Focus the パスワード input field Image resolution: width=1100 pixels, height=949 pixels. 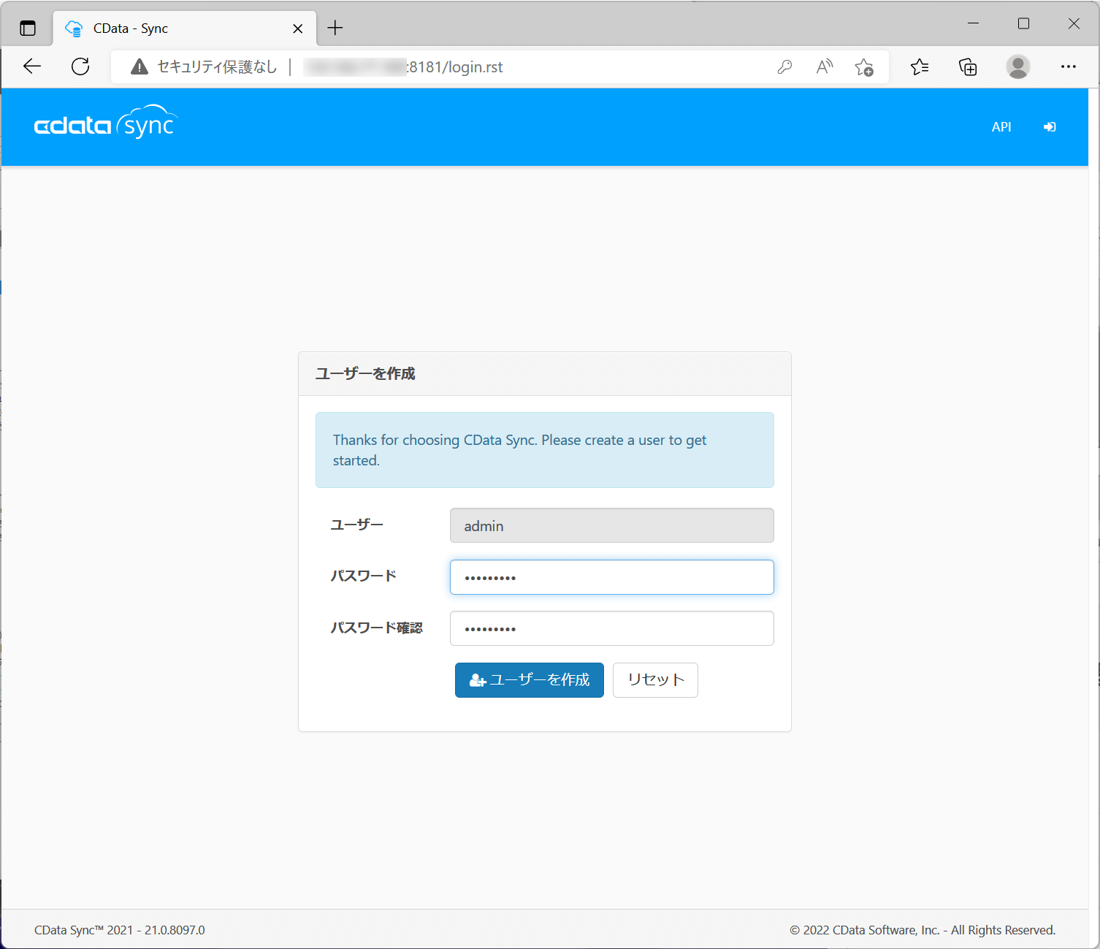pyautogui.click(x=612, y=577)
